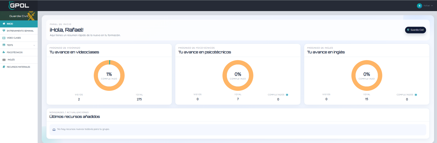The image size is (437, 143).
Task: Click the psicotécnicos 0% progress ring
Action: coord(238,76)
